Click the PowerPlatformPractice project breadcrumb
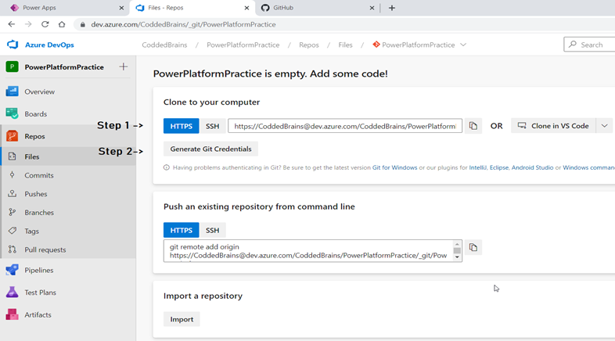 click(x=243, y=45)
